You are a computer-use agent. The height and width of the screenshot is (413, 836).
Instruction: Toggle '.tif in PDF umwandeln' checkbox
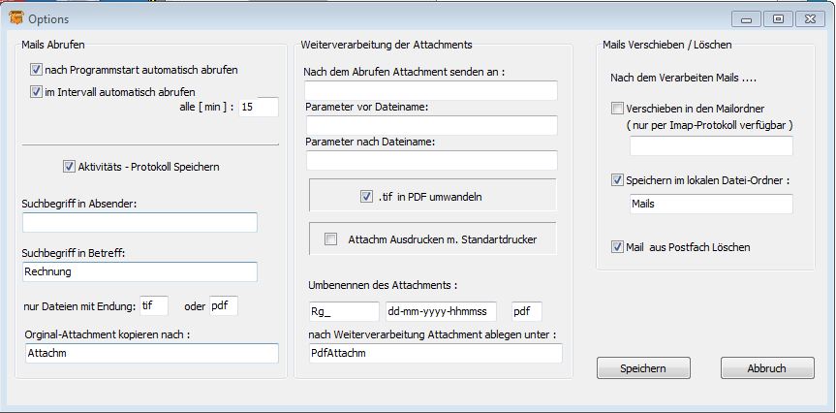pos(366,197)
